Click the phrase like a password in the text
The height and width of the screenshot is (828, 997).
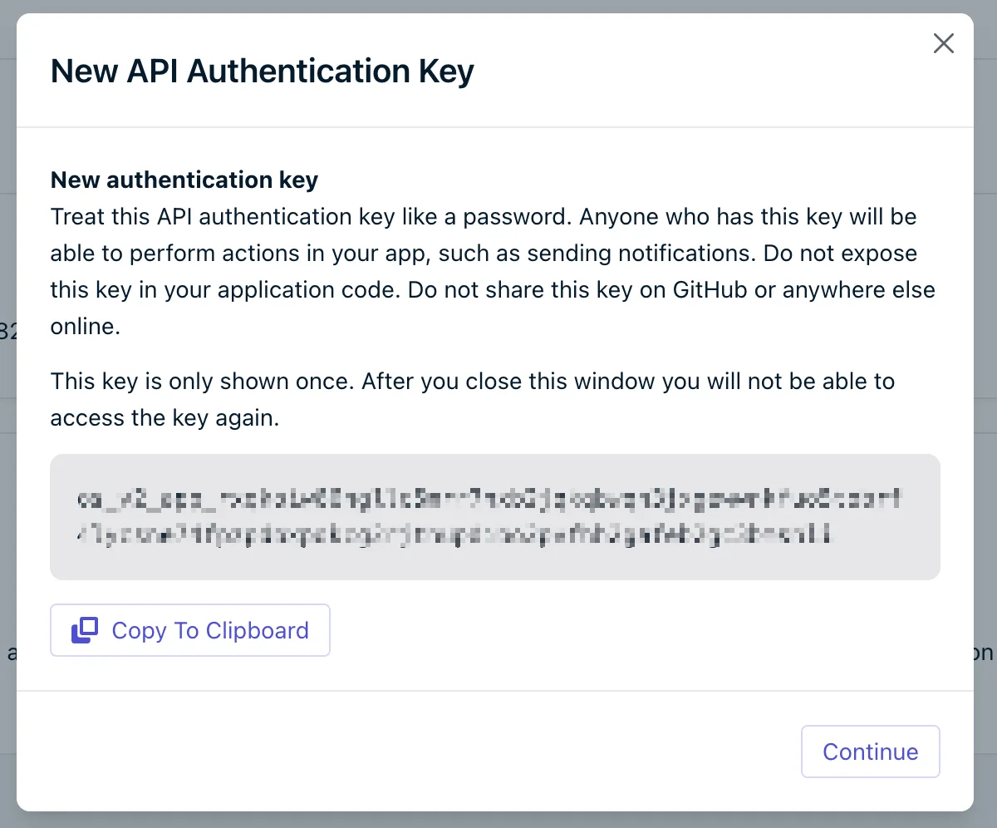tap(486, 217)
